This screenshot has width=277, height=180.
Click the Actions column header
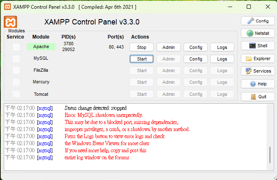(x=140, y=37)
